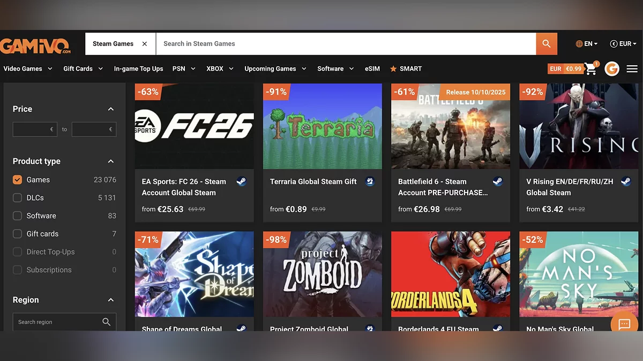Remove the Steam Games search filter
This screenshot has height=361, width=643.
point(145,44)
